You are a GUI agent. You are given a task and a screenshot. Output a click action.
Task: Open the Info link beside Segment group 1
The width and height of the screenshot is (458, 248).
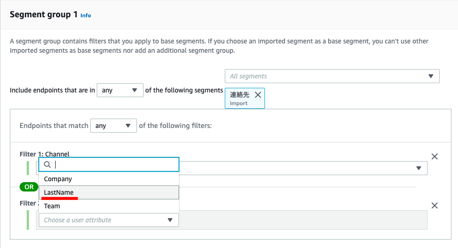click(x=86, y=15)
